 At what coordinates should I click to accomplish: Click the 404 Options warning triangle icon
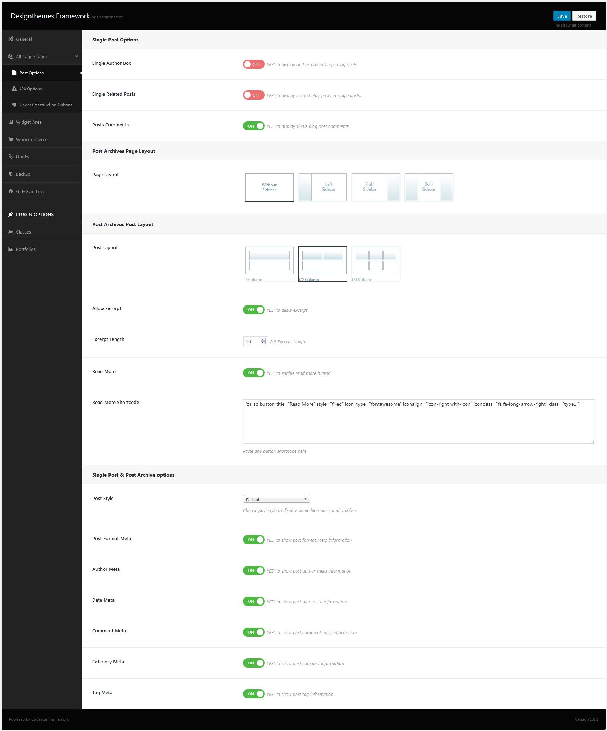(x=14, y=89)
